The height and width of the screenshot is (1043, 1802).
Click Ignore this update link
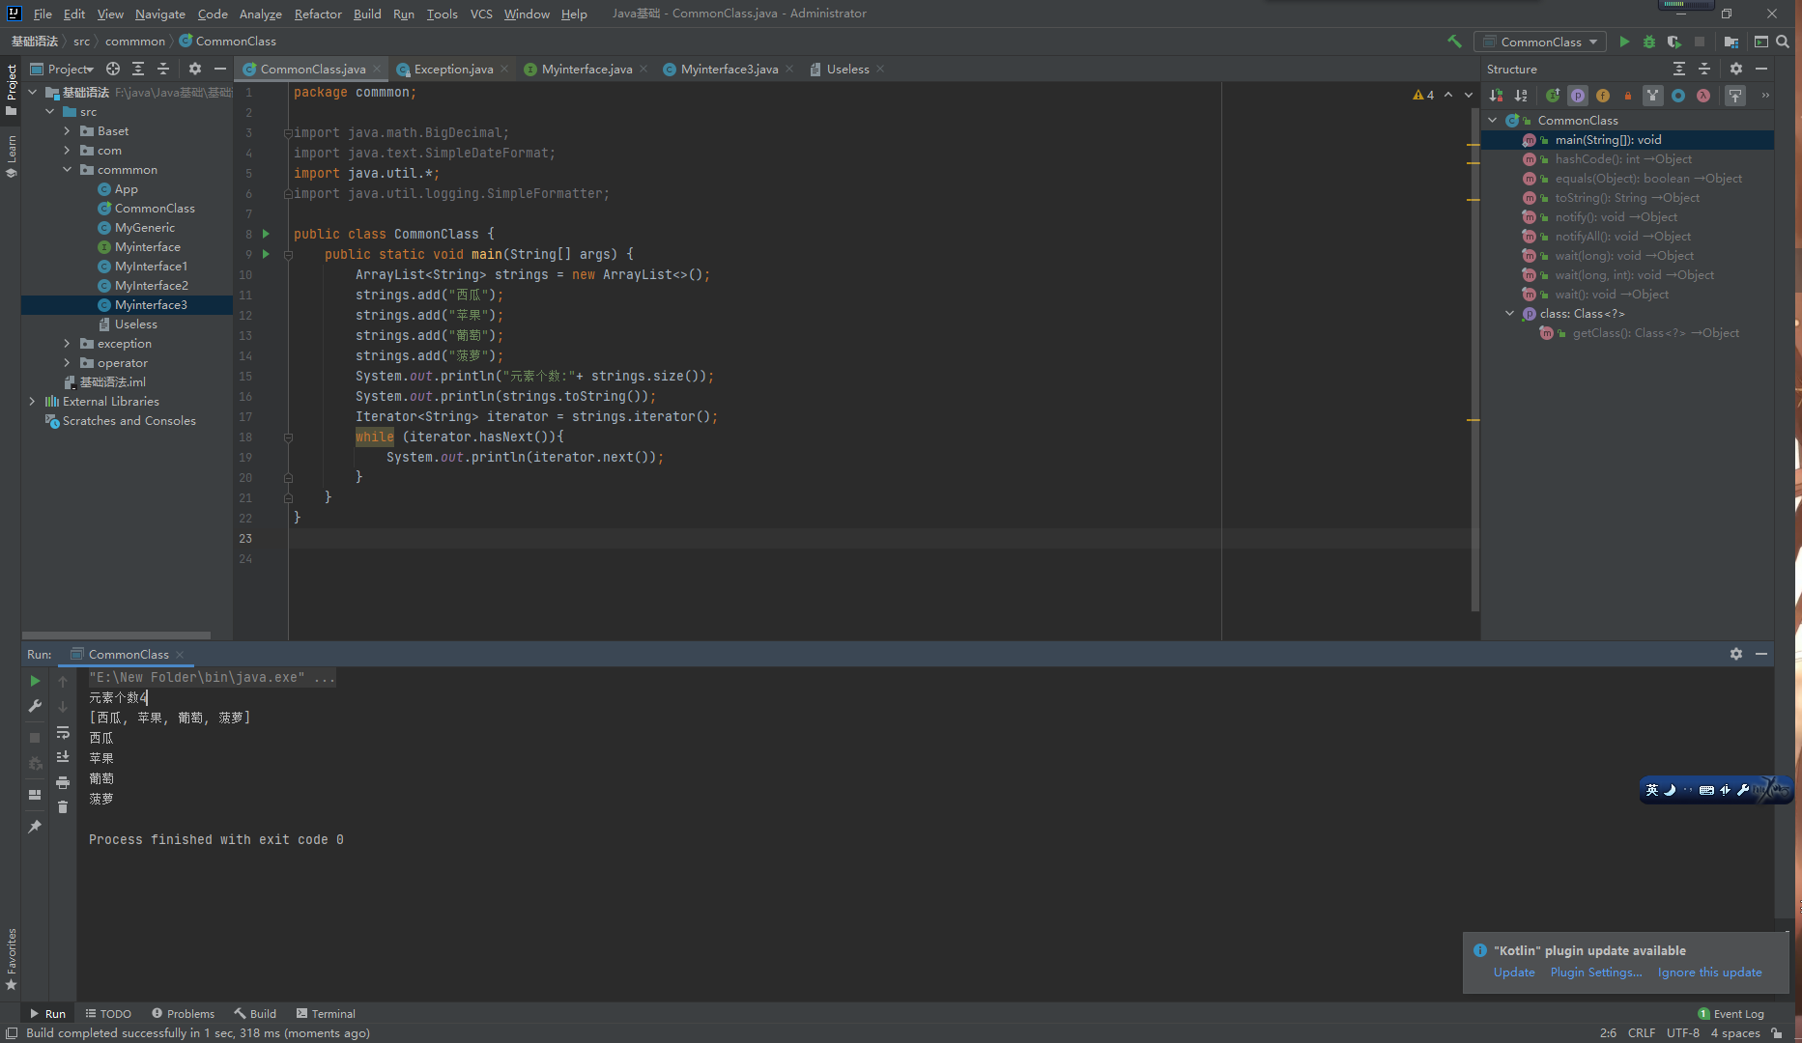1709,973
